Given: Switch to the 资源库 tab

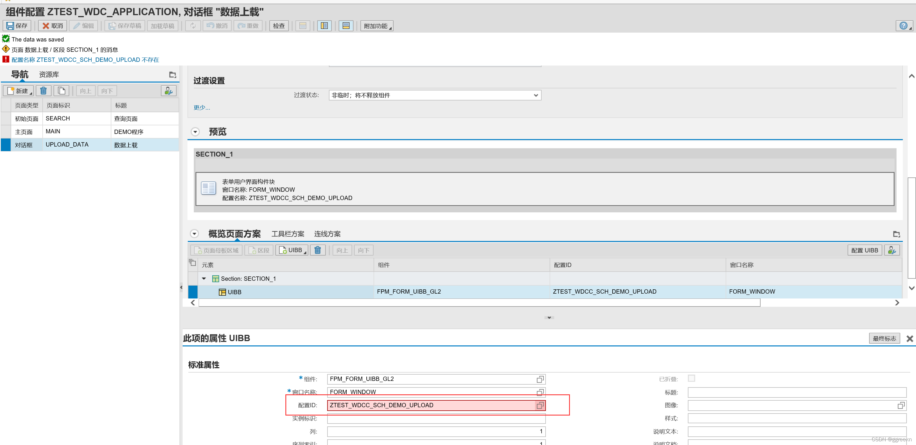Looking at the screenshot, I should [49, 75].
